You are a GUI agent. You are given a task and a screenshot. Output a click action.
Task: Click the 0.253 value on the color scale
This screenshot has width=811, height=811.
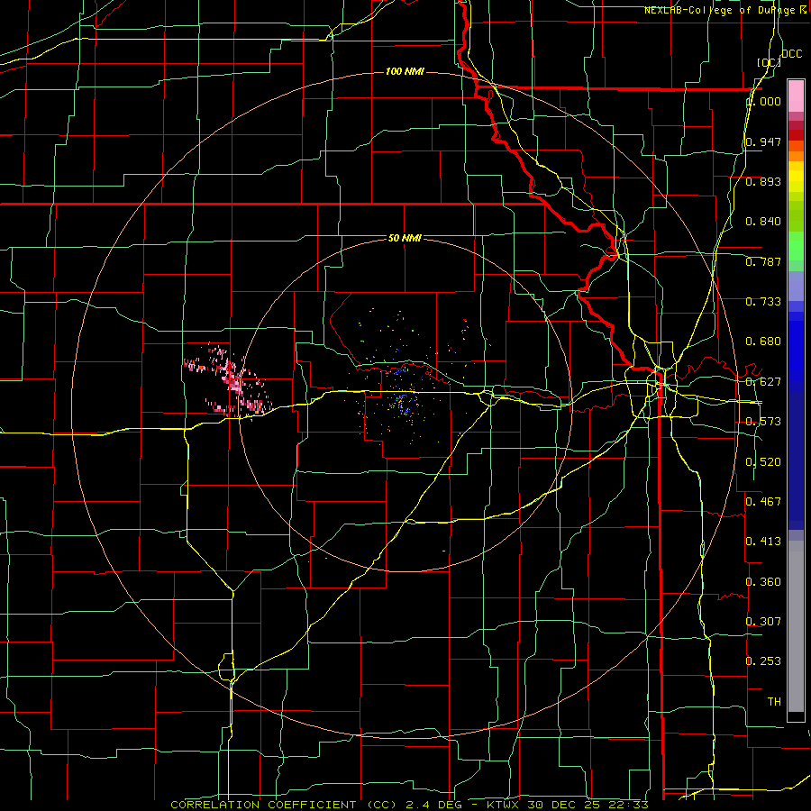pos(763,661)
